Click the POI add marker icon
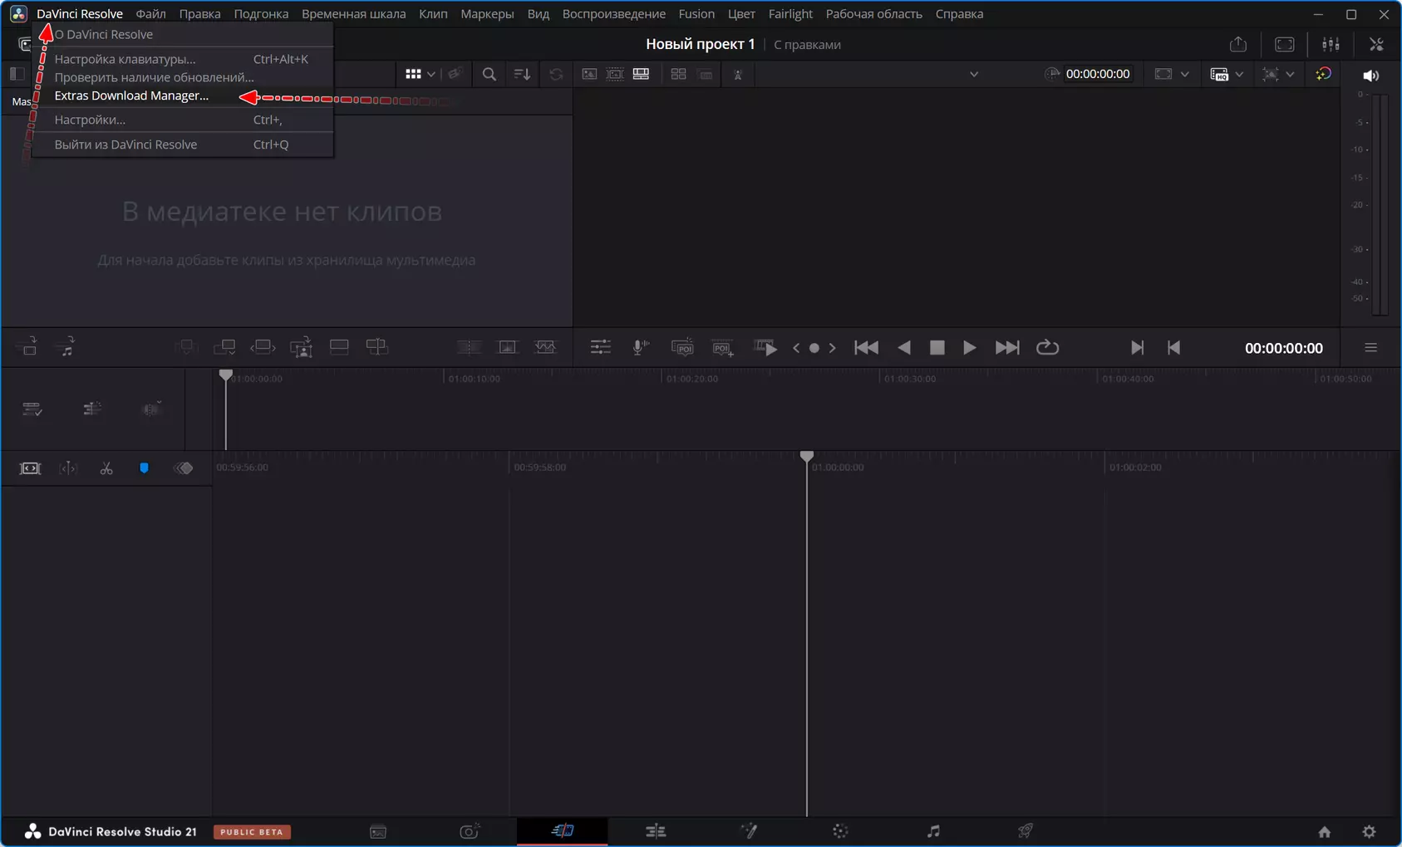1402x847 pixels. [723, 347]
